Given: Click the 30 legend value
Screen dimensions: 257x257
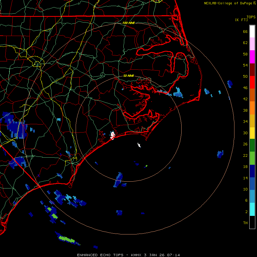Looking at the screenshot, I should point(245,133).
